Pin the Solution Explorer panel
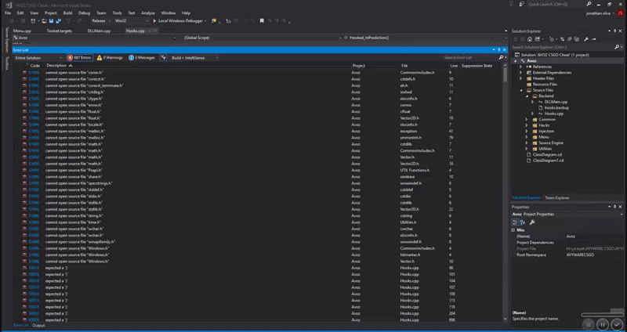627x332 pixels. (x=615, y=31)
